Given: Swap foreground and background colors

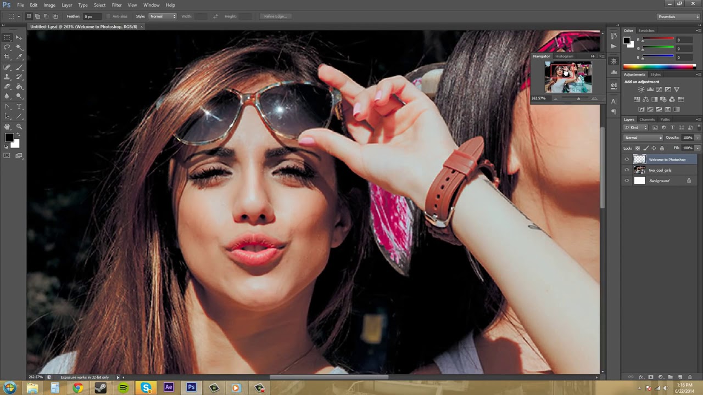Looking at the screenshot, I should coord(18,134).
